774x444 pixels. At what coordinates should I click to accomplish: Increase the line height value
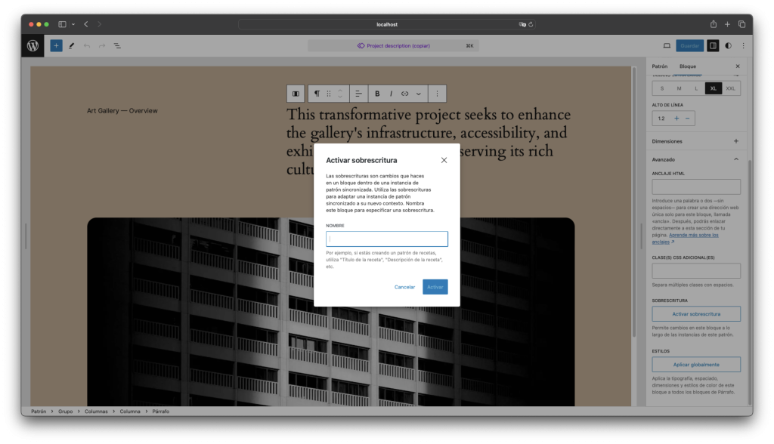676,119
